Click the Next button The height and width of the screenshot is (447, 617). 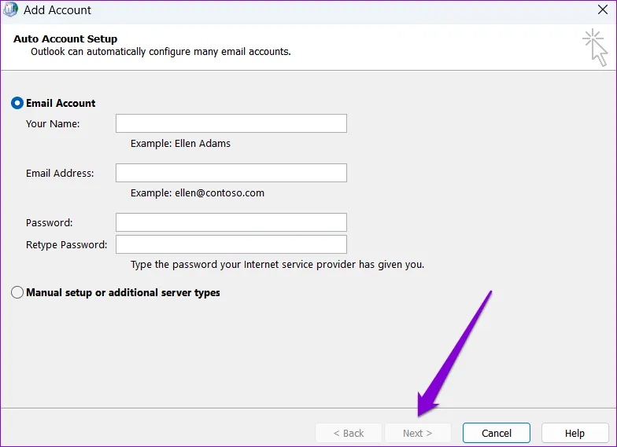point(418,433)
